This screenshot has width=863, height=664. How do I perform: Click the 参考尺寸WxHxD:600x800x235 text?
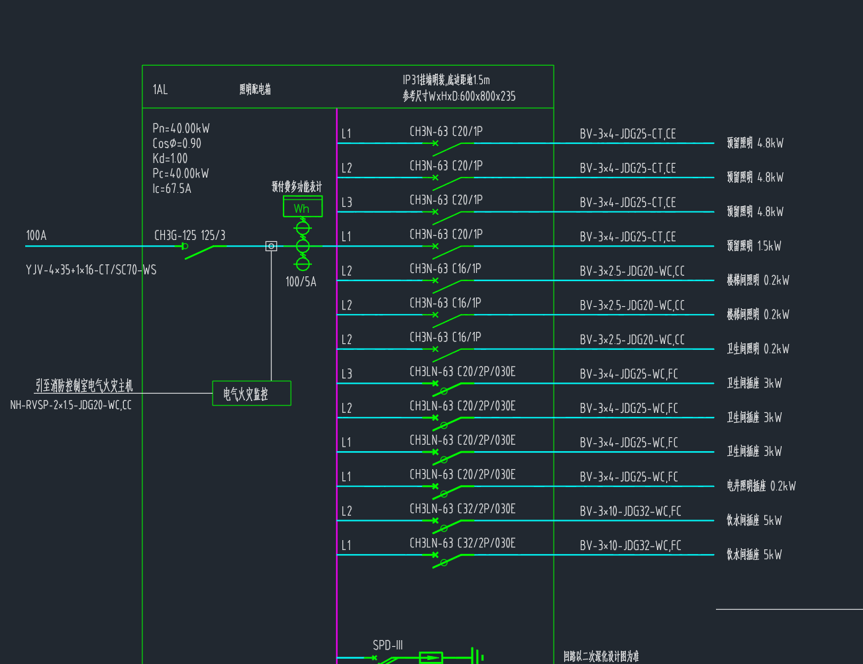[x=459, y=96]
